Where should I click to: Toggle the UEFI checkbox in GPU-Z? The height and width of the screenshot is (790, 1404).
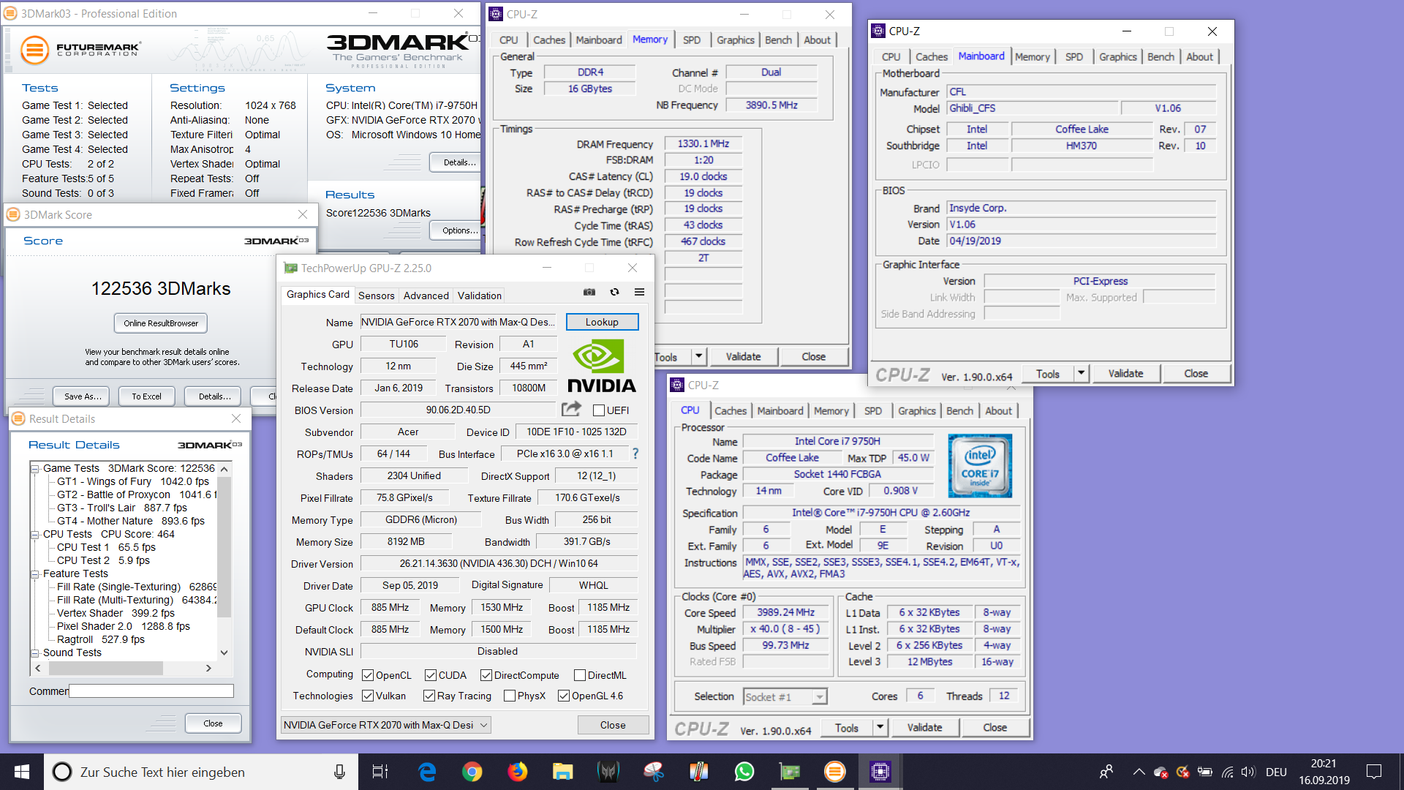click(599, 410)
